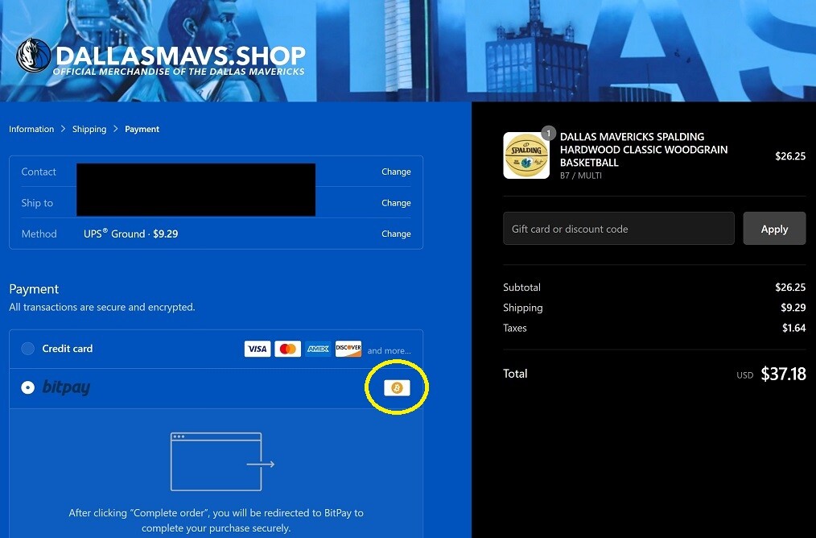Image resolution: width=816 pixels, height=538 pixels.
Task: Click the Subtotal label
Action: tap(522, 287)
